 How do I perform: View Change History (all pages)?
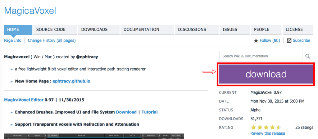click(52, 40)
